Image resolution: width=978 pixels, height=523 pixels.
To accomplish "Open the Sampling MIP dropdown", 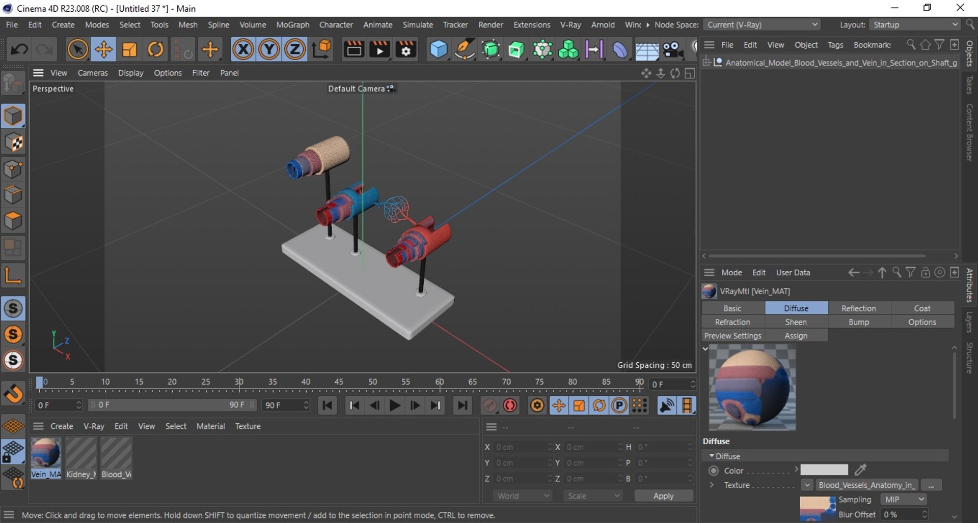I will point(905,500).
